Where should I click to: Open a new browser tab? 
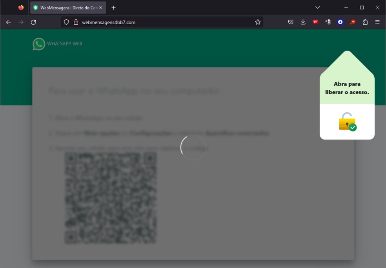point(114,7)
